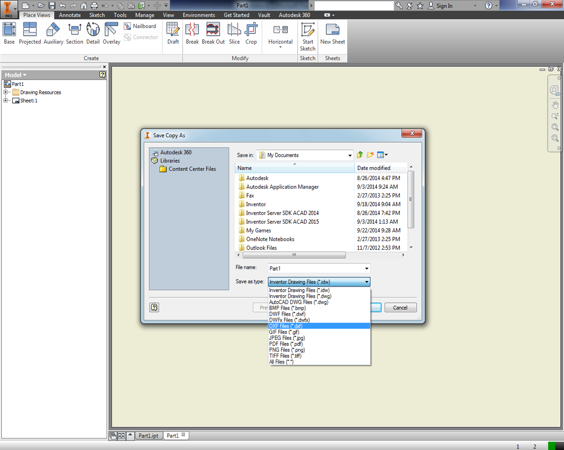Select the Break tool
Image resolution: width=564 pixels, height=450 pixels.
pos(192,33)
